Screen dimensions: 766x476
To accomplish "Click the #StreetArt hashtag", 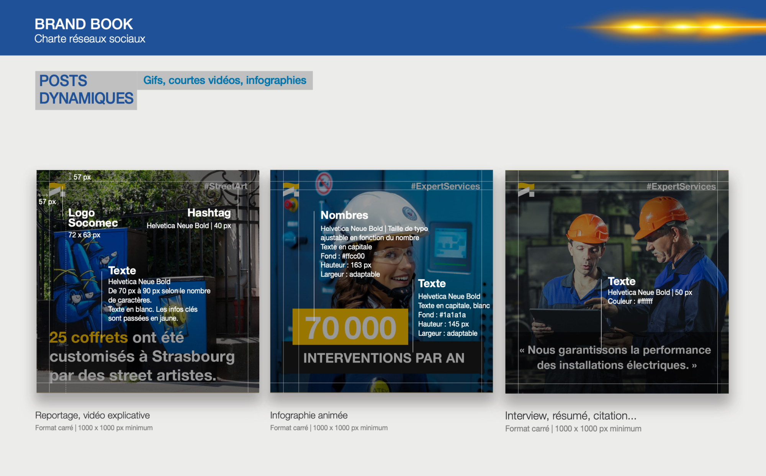I will coord(226,186).
